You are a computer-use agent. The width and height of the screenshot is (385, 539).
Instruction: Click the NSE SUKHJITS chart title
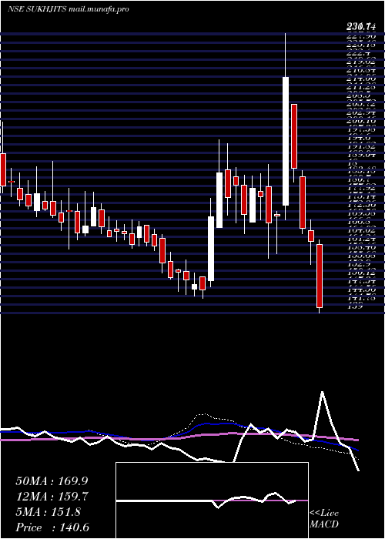[68, 9]
